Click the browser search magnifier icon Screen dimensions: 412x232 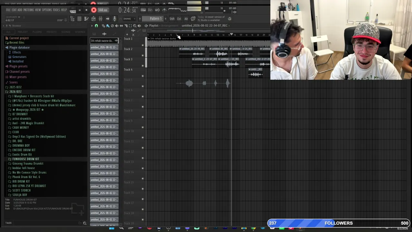(x=85, y=223)
